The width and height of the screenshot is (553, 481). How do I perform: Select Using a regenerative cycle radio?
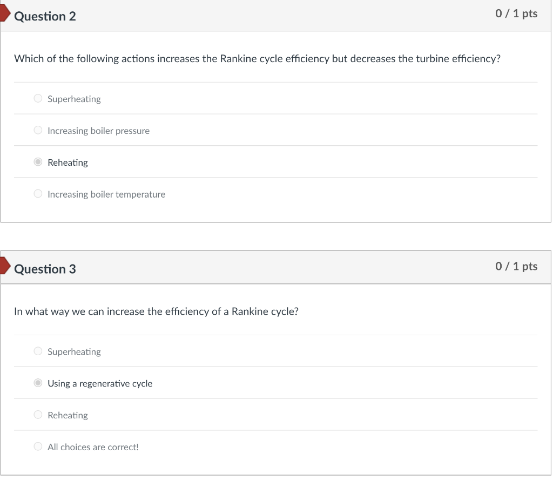click(x=38, y=383)
